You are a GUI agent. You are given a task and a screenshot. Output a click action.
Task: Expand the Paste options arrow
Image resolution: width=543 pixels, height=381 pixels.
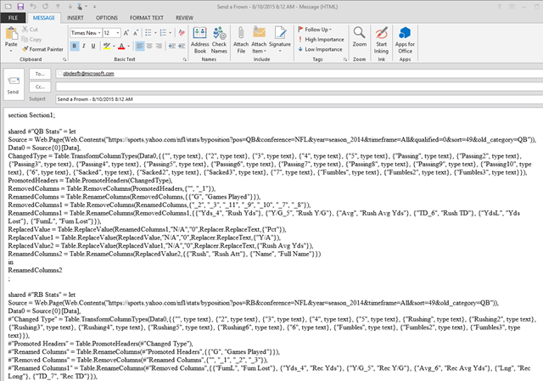pyautogui.click(x=11, y=51)
